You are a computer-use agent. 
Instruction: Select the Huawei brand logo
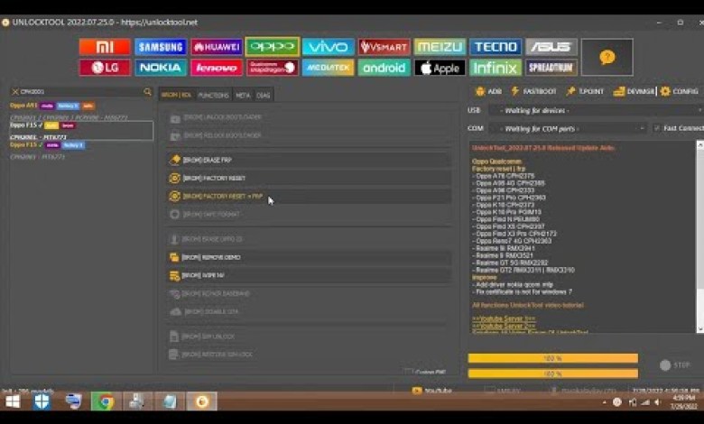(217, 47)
